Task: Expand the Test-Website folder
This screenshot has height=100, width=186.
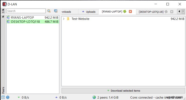Action: [64, 19]
